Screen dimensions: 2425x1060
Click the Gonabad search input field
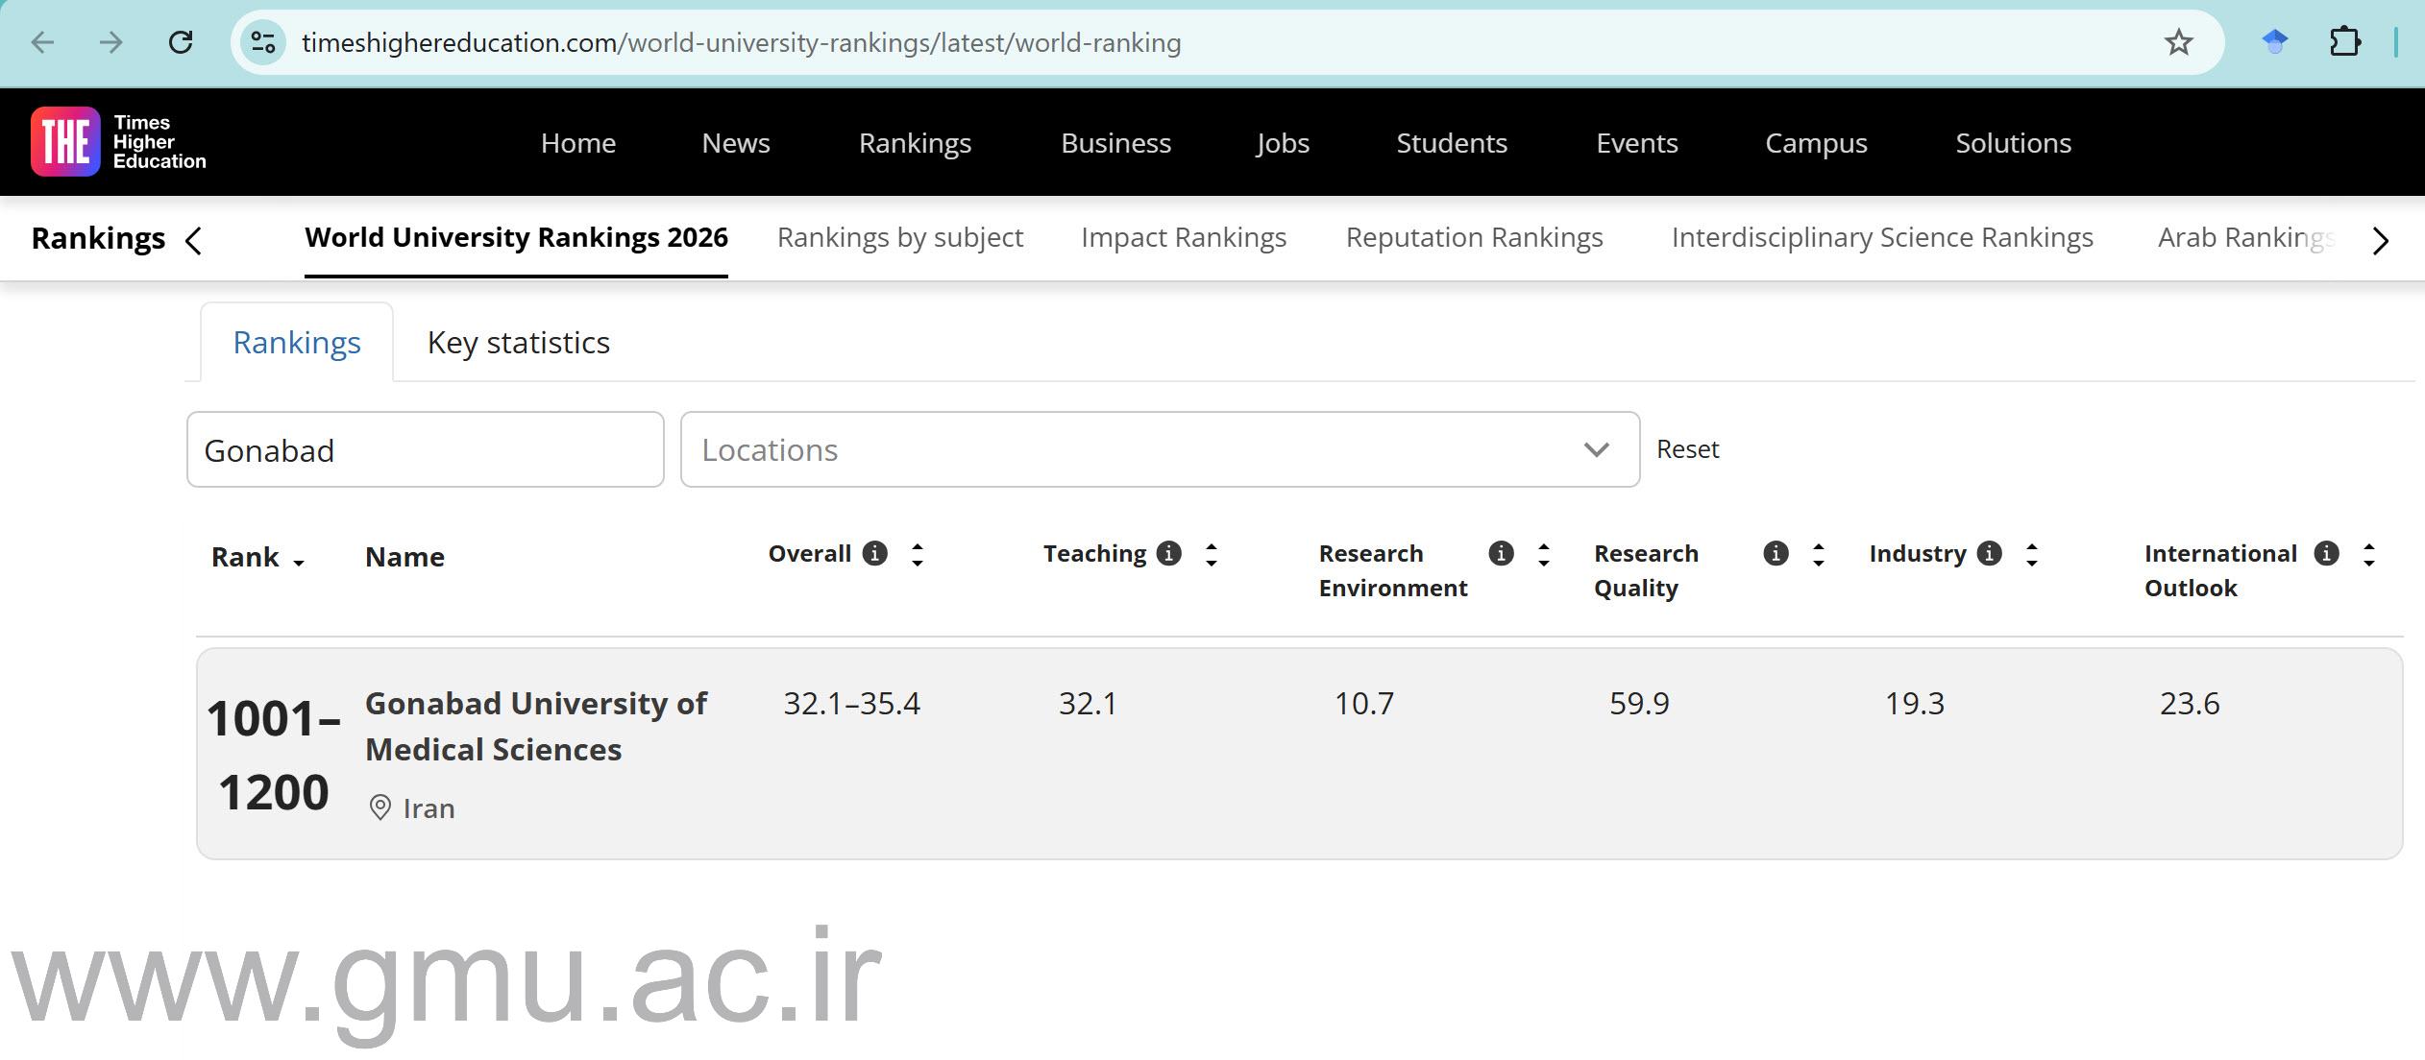click(425, 449)
